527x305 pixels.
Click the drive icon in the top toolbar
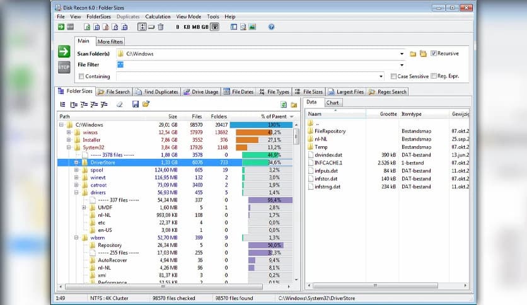(151, 27)
